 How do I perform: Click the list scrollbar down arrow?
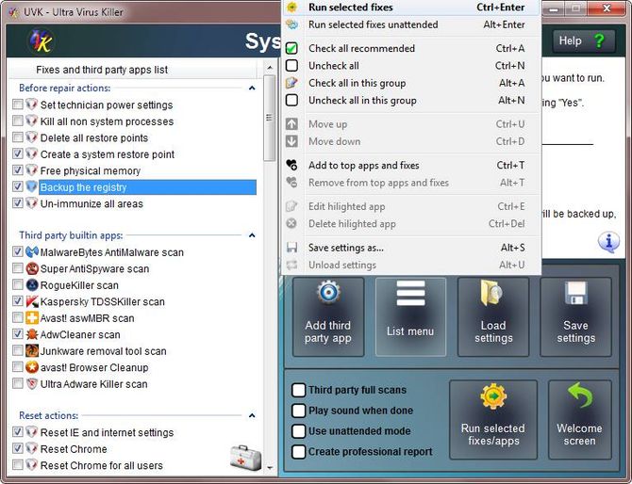(270, 468)
